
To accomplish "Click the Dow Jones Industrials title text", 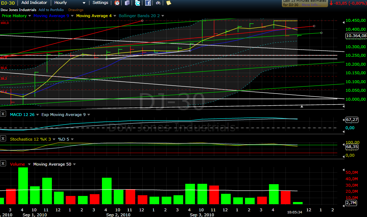I will 19,10.
